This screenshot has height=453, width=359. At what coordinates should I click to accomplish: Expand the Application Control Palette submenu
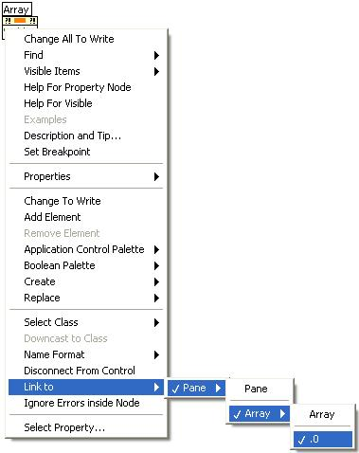(86, 249)
